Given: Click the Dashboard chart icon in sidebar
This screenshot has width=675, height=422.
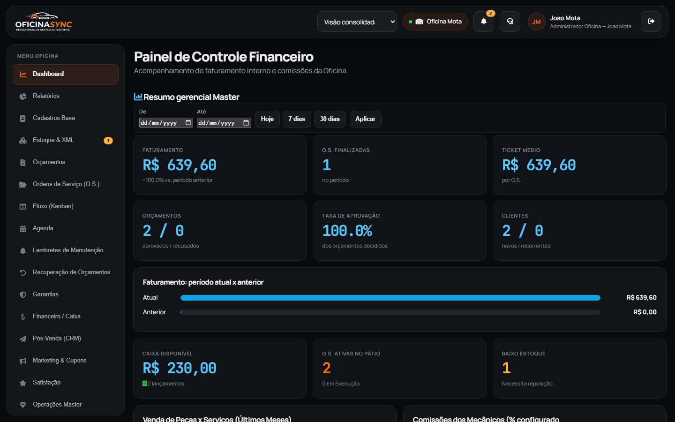Looking at the screenshot, I should pos(23,74).
